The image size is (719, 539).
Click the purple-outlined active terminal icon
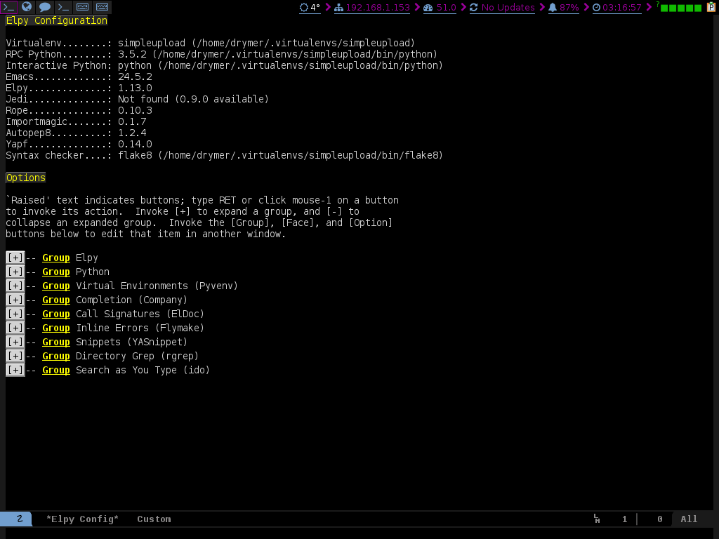[9, 7]
